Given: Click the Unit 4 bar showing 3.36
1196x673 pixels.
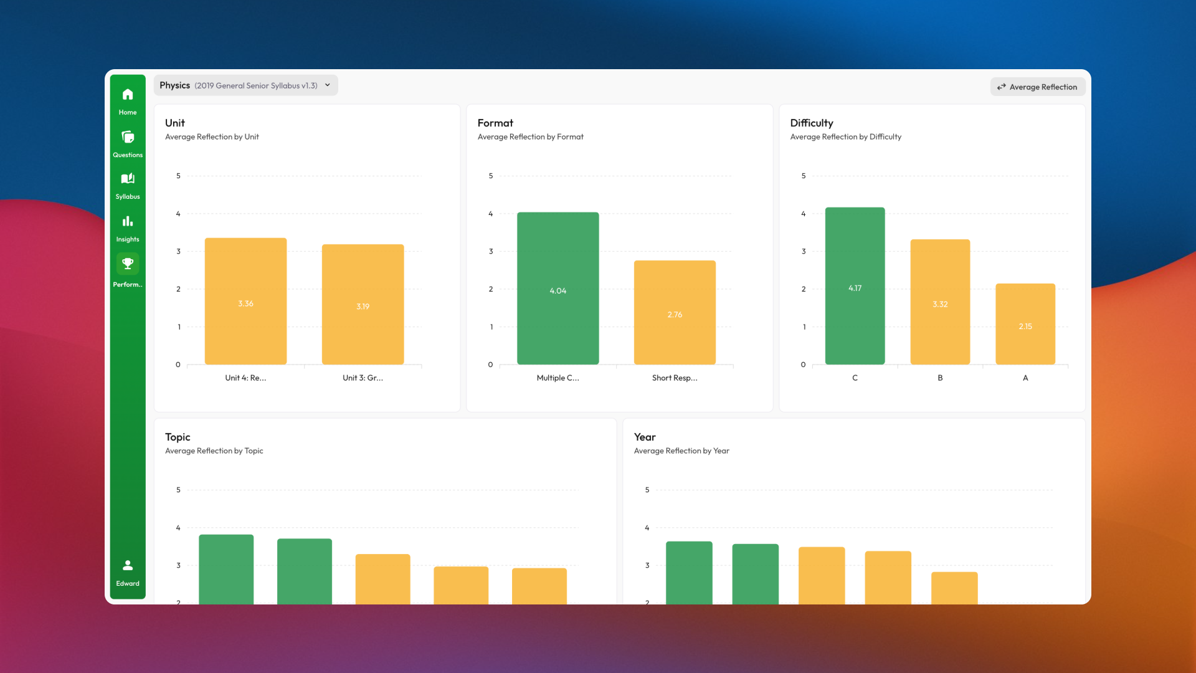Looking at the screenshot, I should click(x=245, y=302).
